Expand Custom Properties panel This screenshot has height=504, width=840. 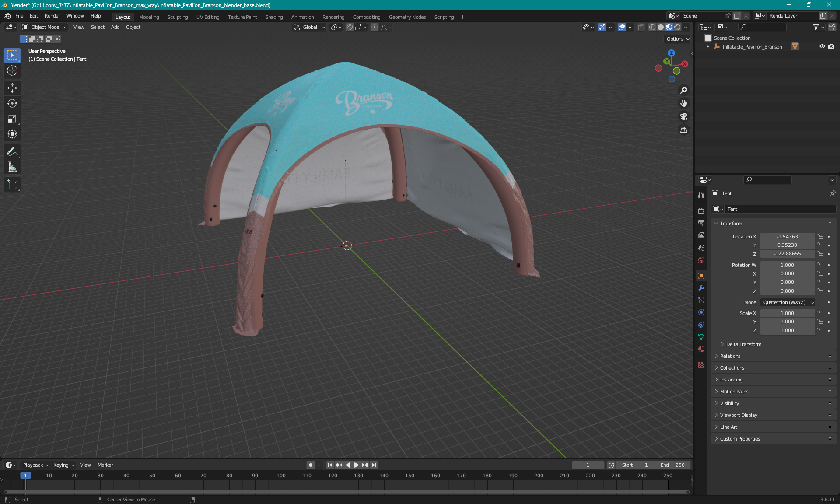click(x=773, y=439)
